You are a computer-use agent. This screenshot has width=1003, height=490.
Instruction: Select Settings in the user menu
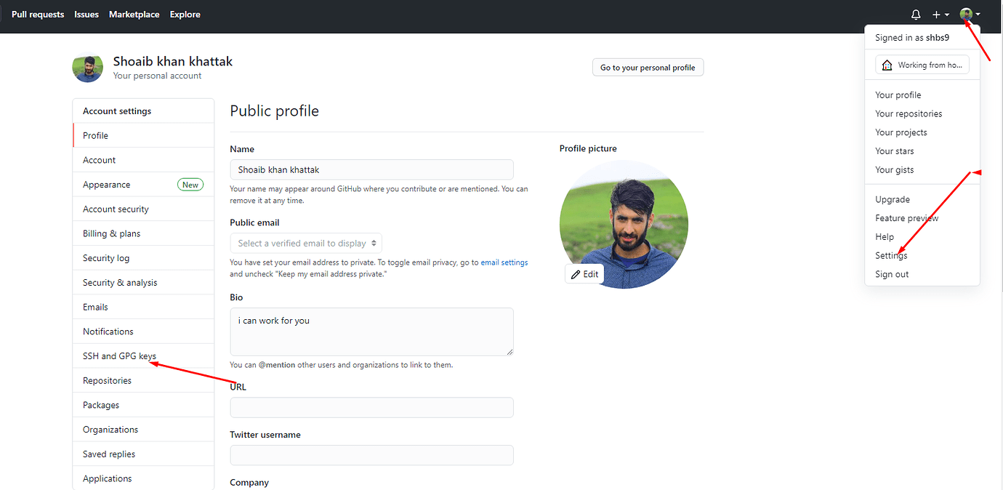pyautogui.click(x=891, y=255)
